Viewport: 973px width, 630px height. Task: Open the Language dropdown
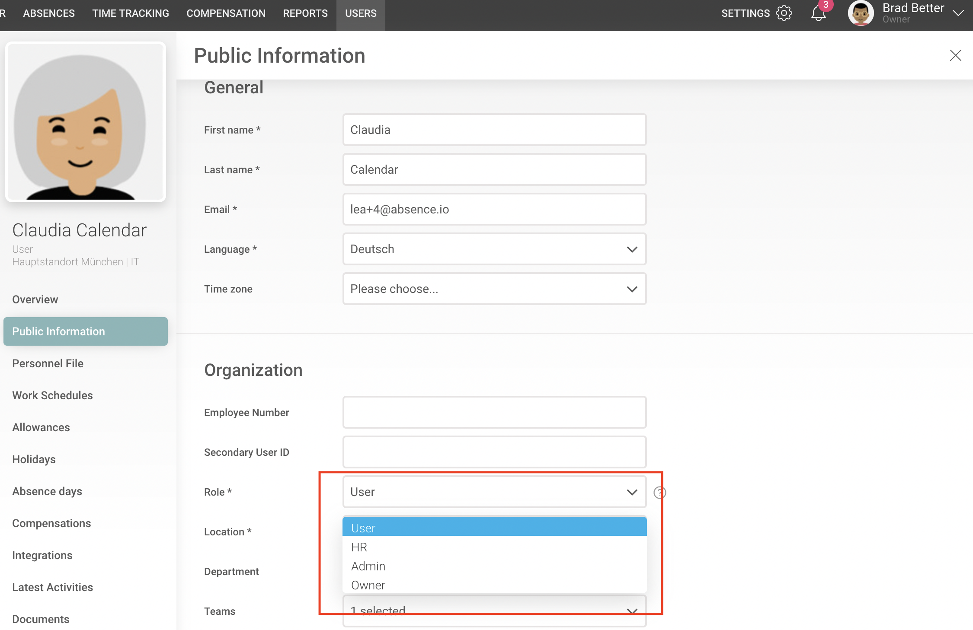tap(494, 249)
